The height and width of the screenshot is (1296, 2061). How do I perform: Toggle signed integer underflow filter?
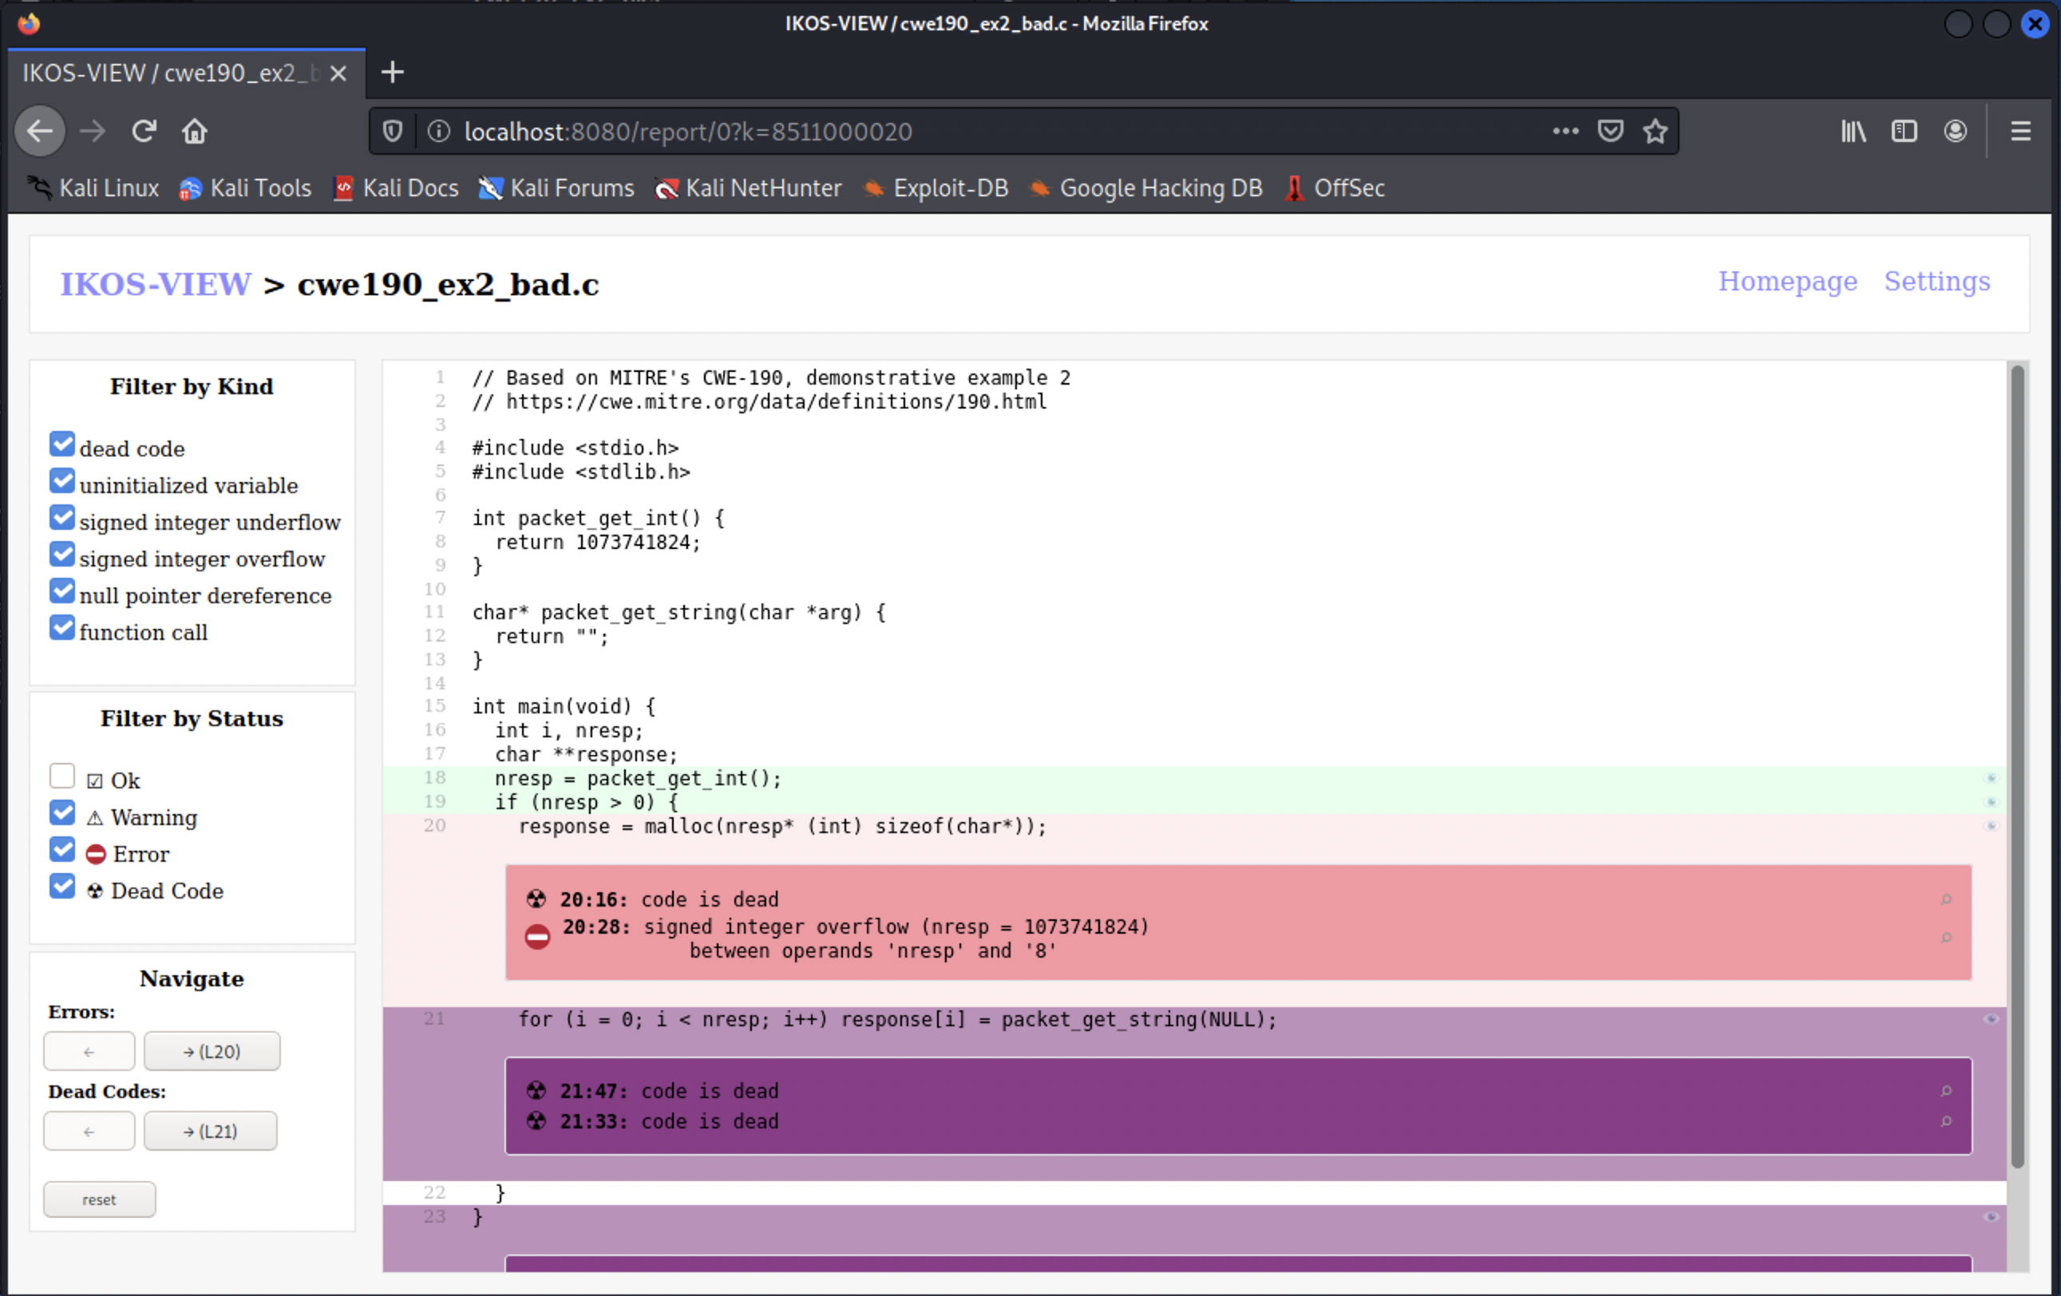click(x=61, y=518)
